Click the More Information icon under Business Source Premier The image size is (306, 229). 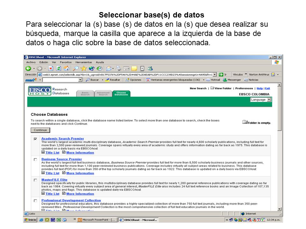(x=64, y=173)
